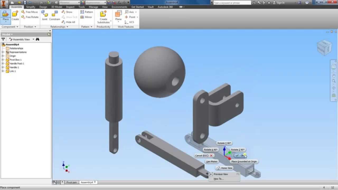Open the Design ribbon tab
This screenshot has width=338, height=190.
[x=43, y=7]
